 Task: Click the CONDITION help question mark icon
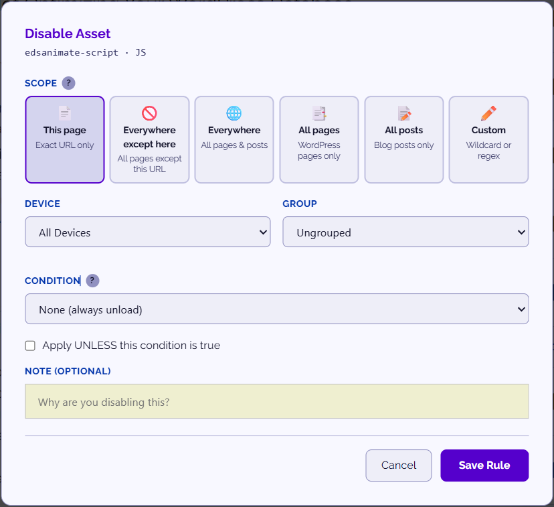[x=92, y=281]
